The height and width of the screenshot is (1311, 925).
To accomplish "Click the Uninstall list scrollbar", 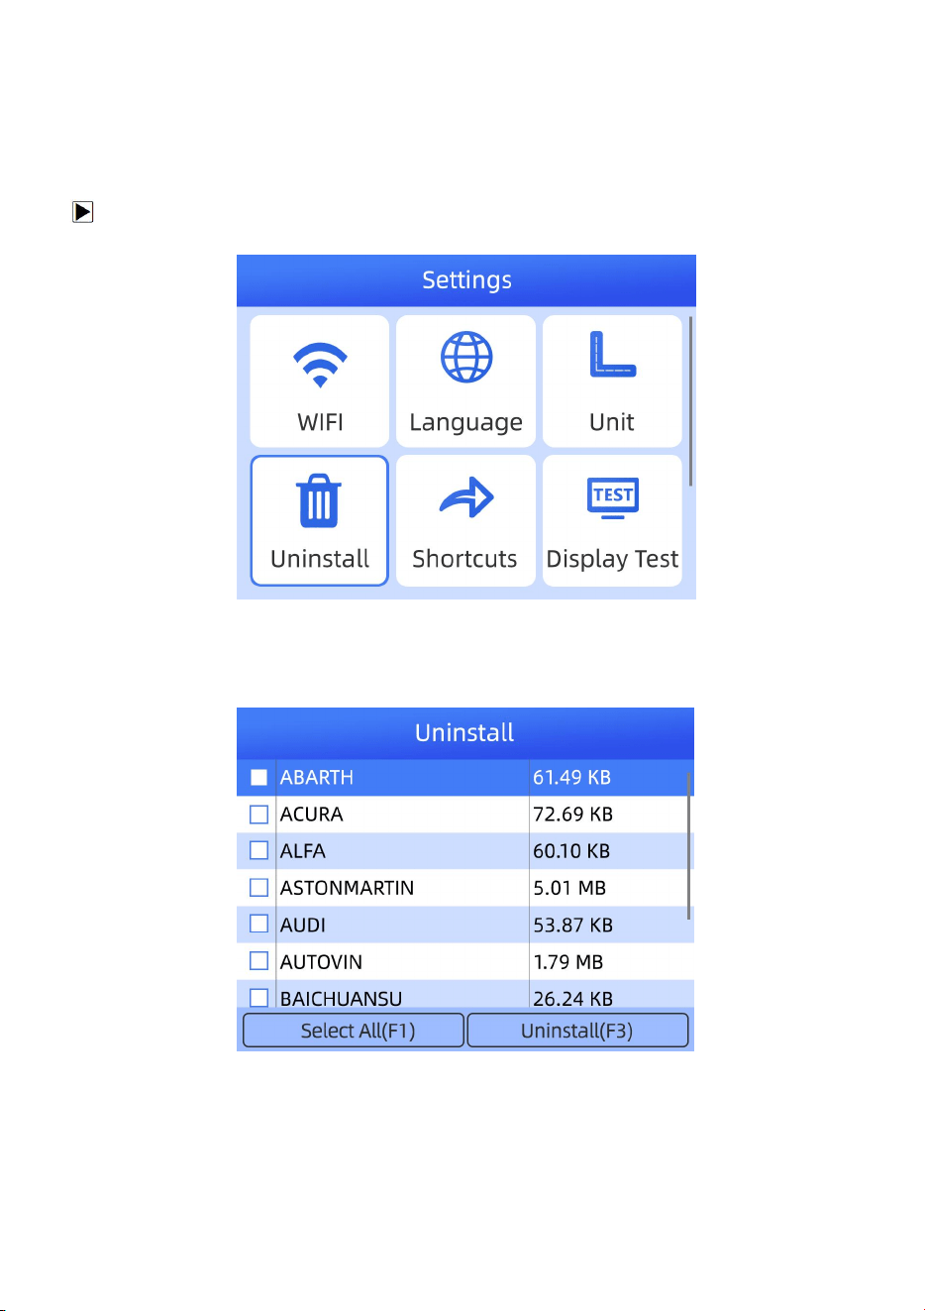I will tap(688, 845).
